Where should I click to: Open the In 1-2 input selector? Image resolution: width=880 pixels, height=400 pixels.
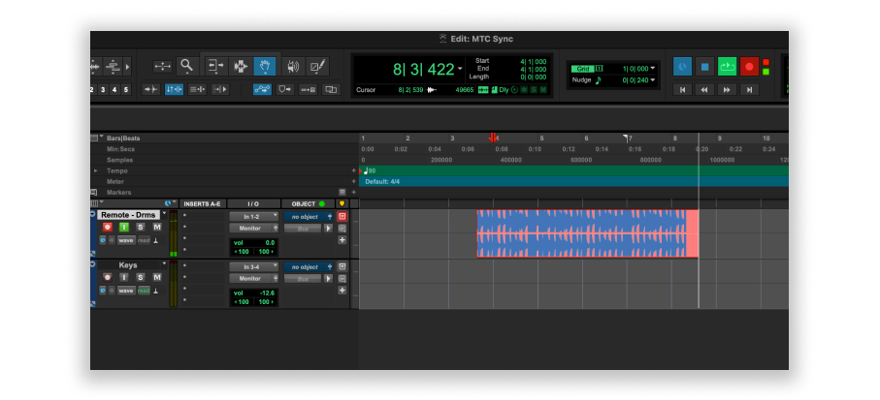coord(253,216)
